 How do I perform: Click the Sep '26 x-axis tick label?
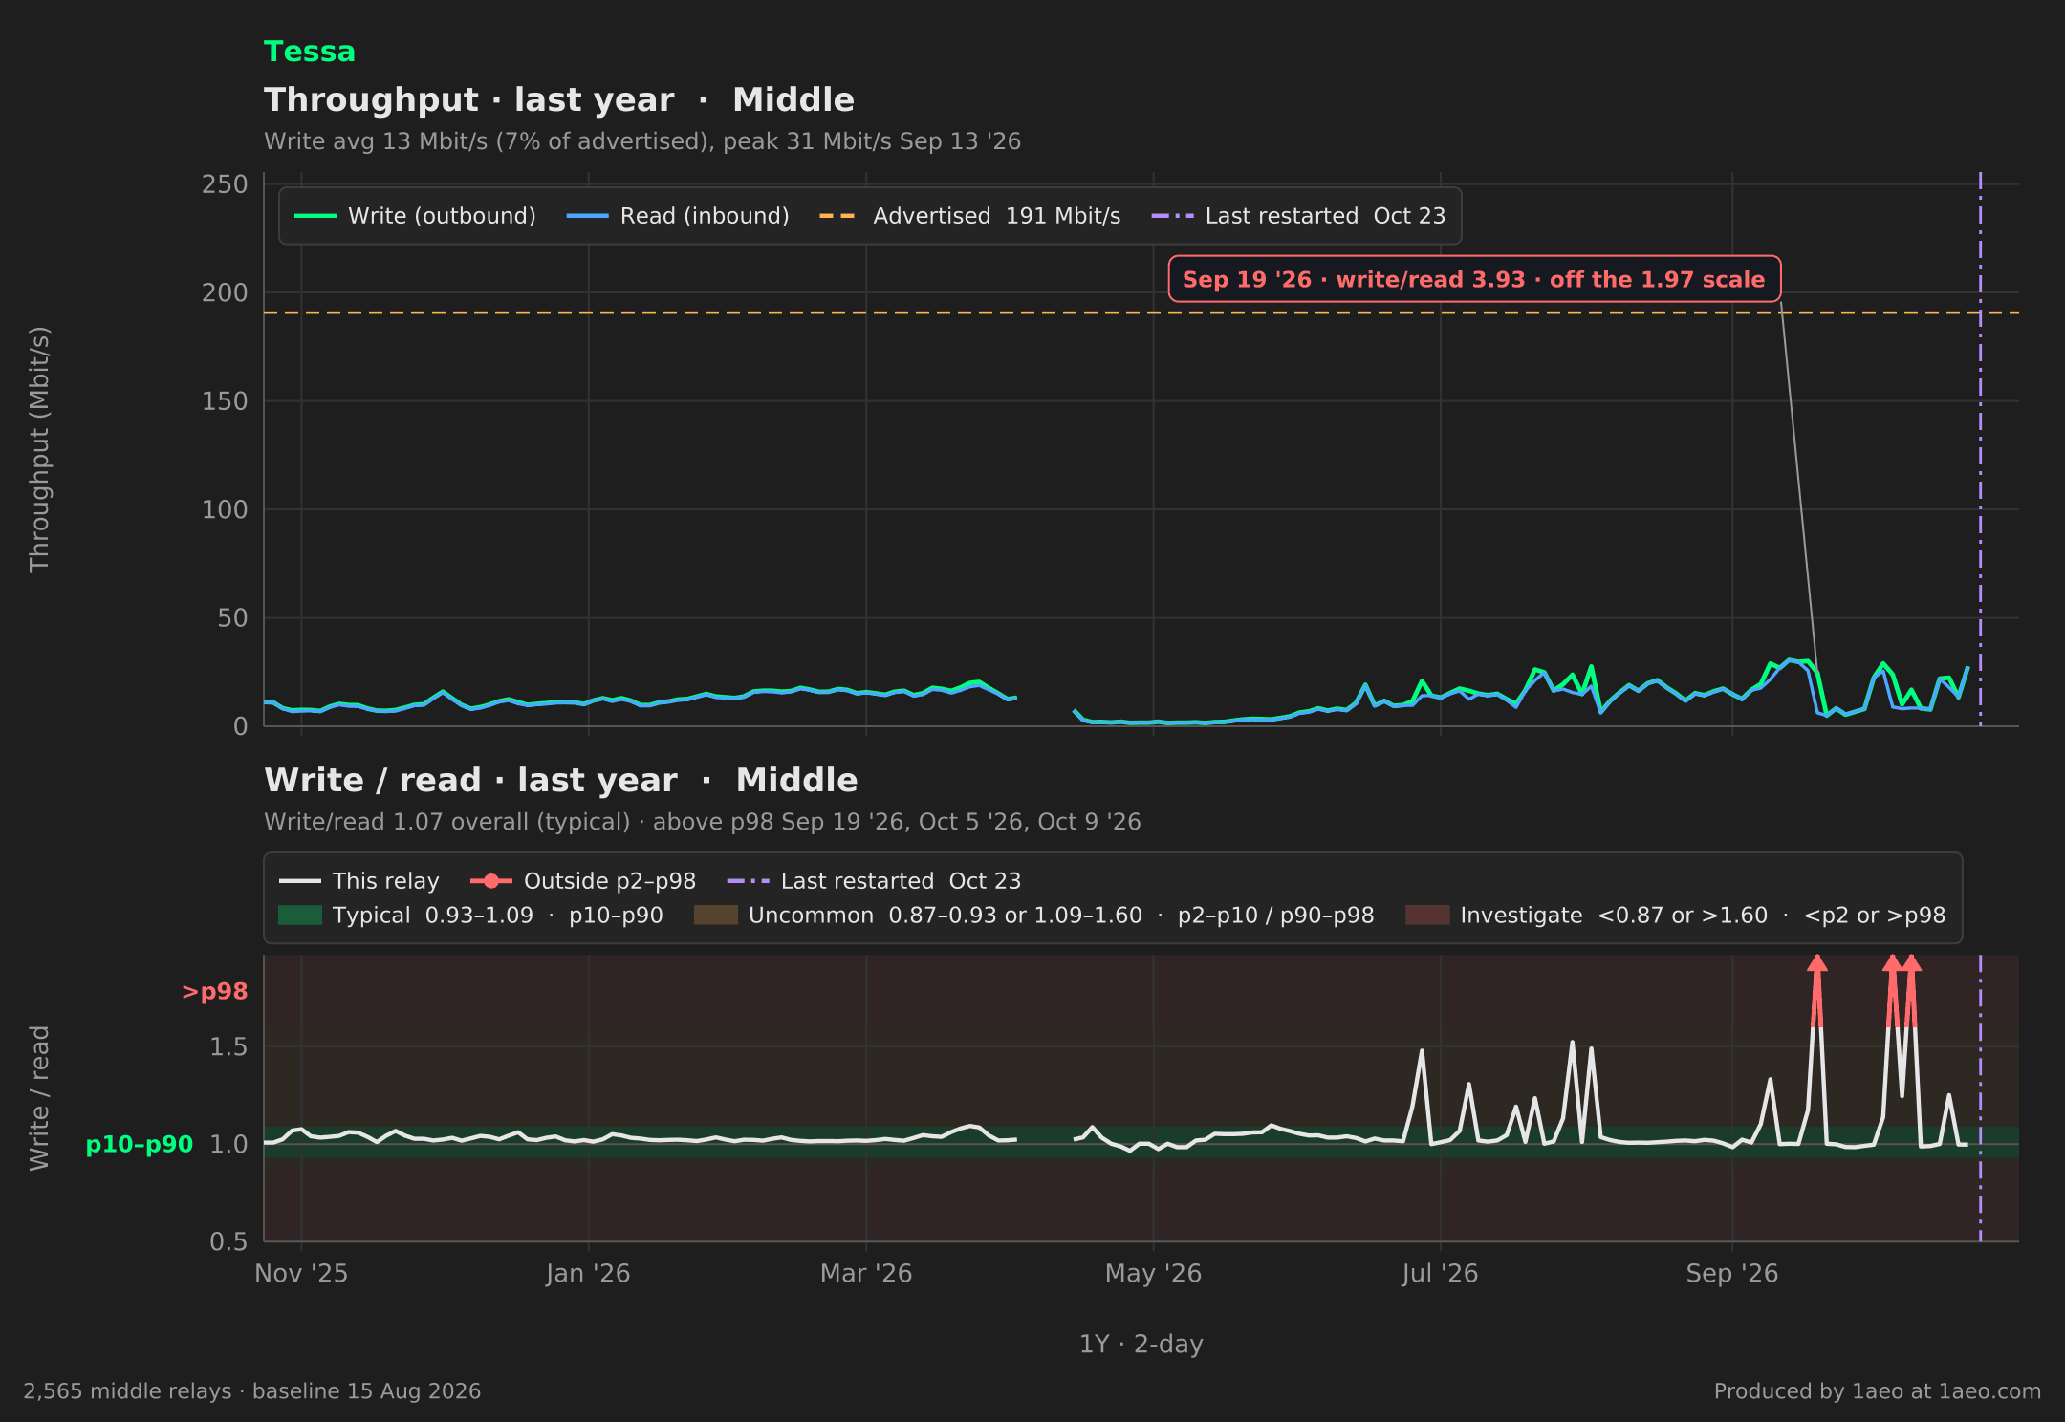tap(1731, 1274)
